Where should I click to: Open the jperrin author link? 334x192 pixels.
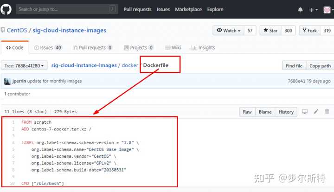click(19, 81)
